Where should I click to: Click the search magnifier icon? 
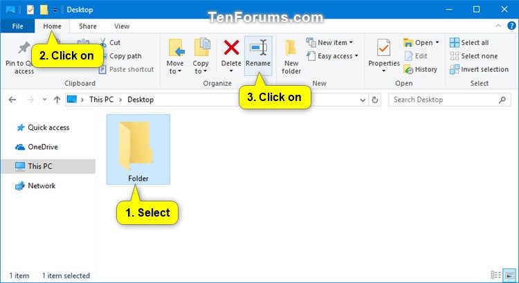tap(502, 100)
